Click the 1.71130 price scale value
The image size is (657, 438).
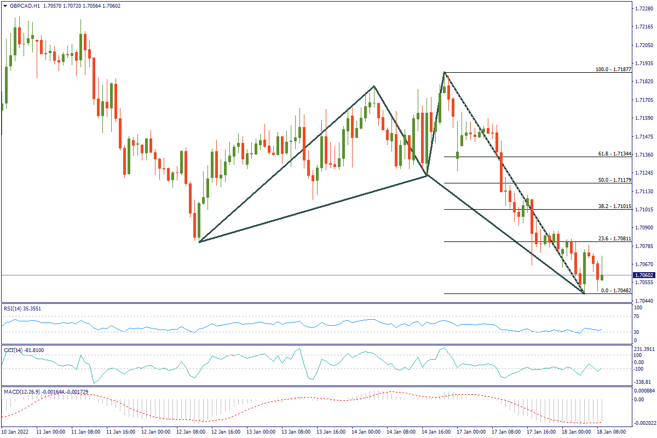(x=644, y=192)
